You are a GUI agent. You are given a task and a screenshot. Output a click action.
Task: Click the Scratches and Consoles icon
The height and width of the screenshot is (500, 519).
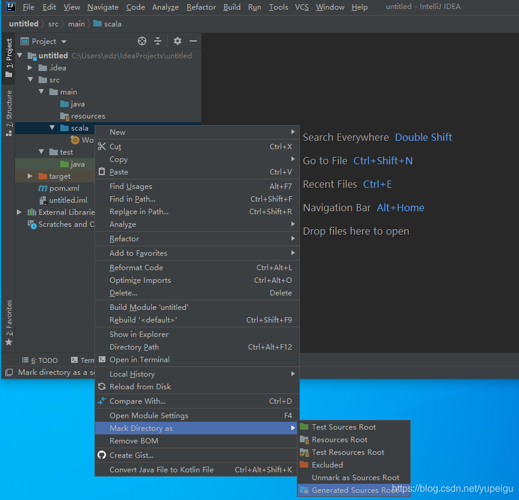point(32,224)
